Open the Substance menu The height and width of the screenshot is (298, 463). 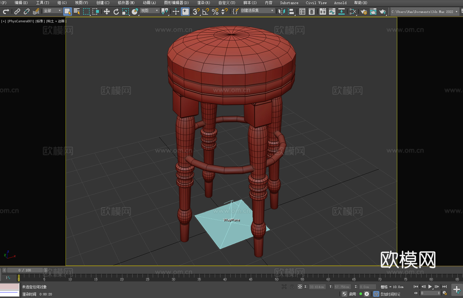(289, 3)
